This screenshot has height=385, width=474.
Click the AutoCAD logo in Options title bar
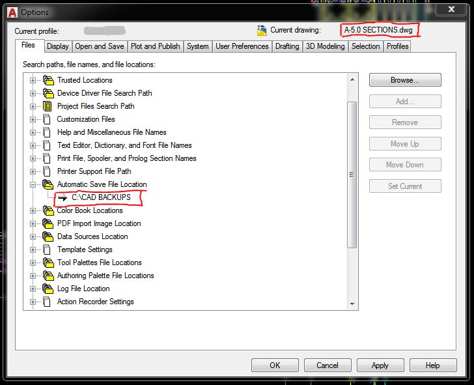coord(12,12)
